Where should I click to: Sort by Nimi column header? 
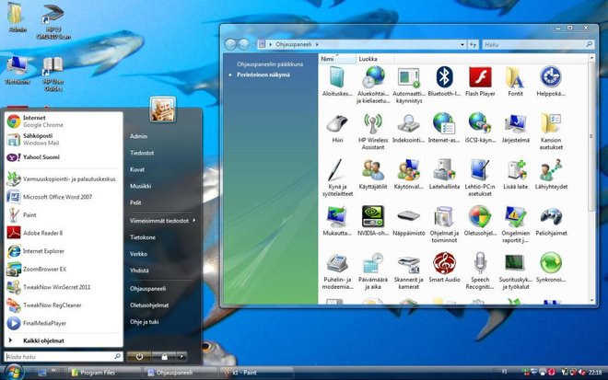coord(337,59)
